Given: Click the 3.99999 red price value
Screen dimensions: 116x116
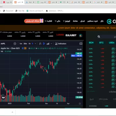Looking at the screenshot, I should pyautogui.click(x=60, y=35).
